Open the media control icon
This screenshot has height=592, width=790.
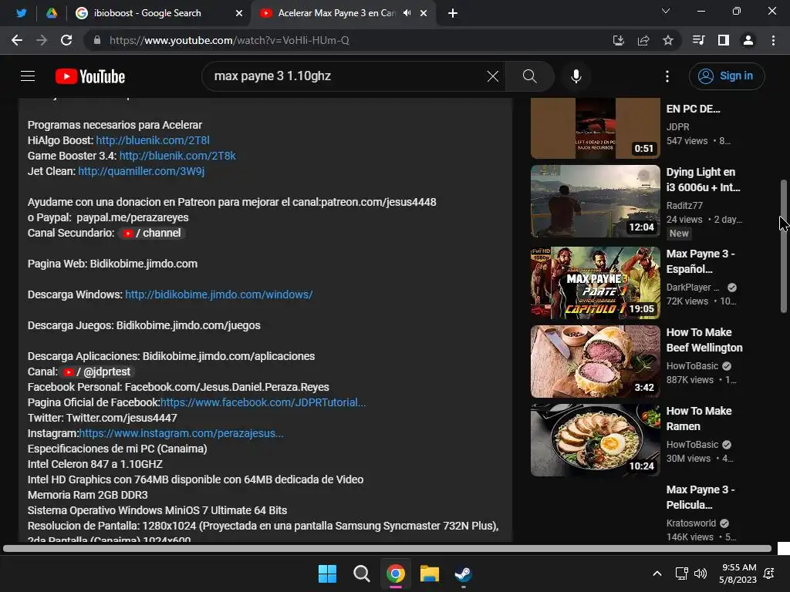(x=698, y=40)
